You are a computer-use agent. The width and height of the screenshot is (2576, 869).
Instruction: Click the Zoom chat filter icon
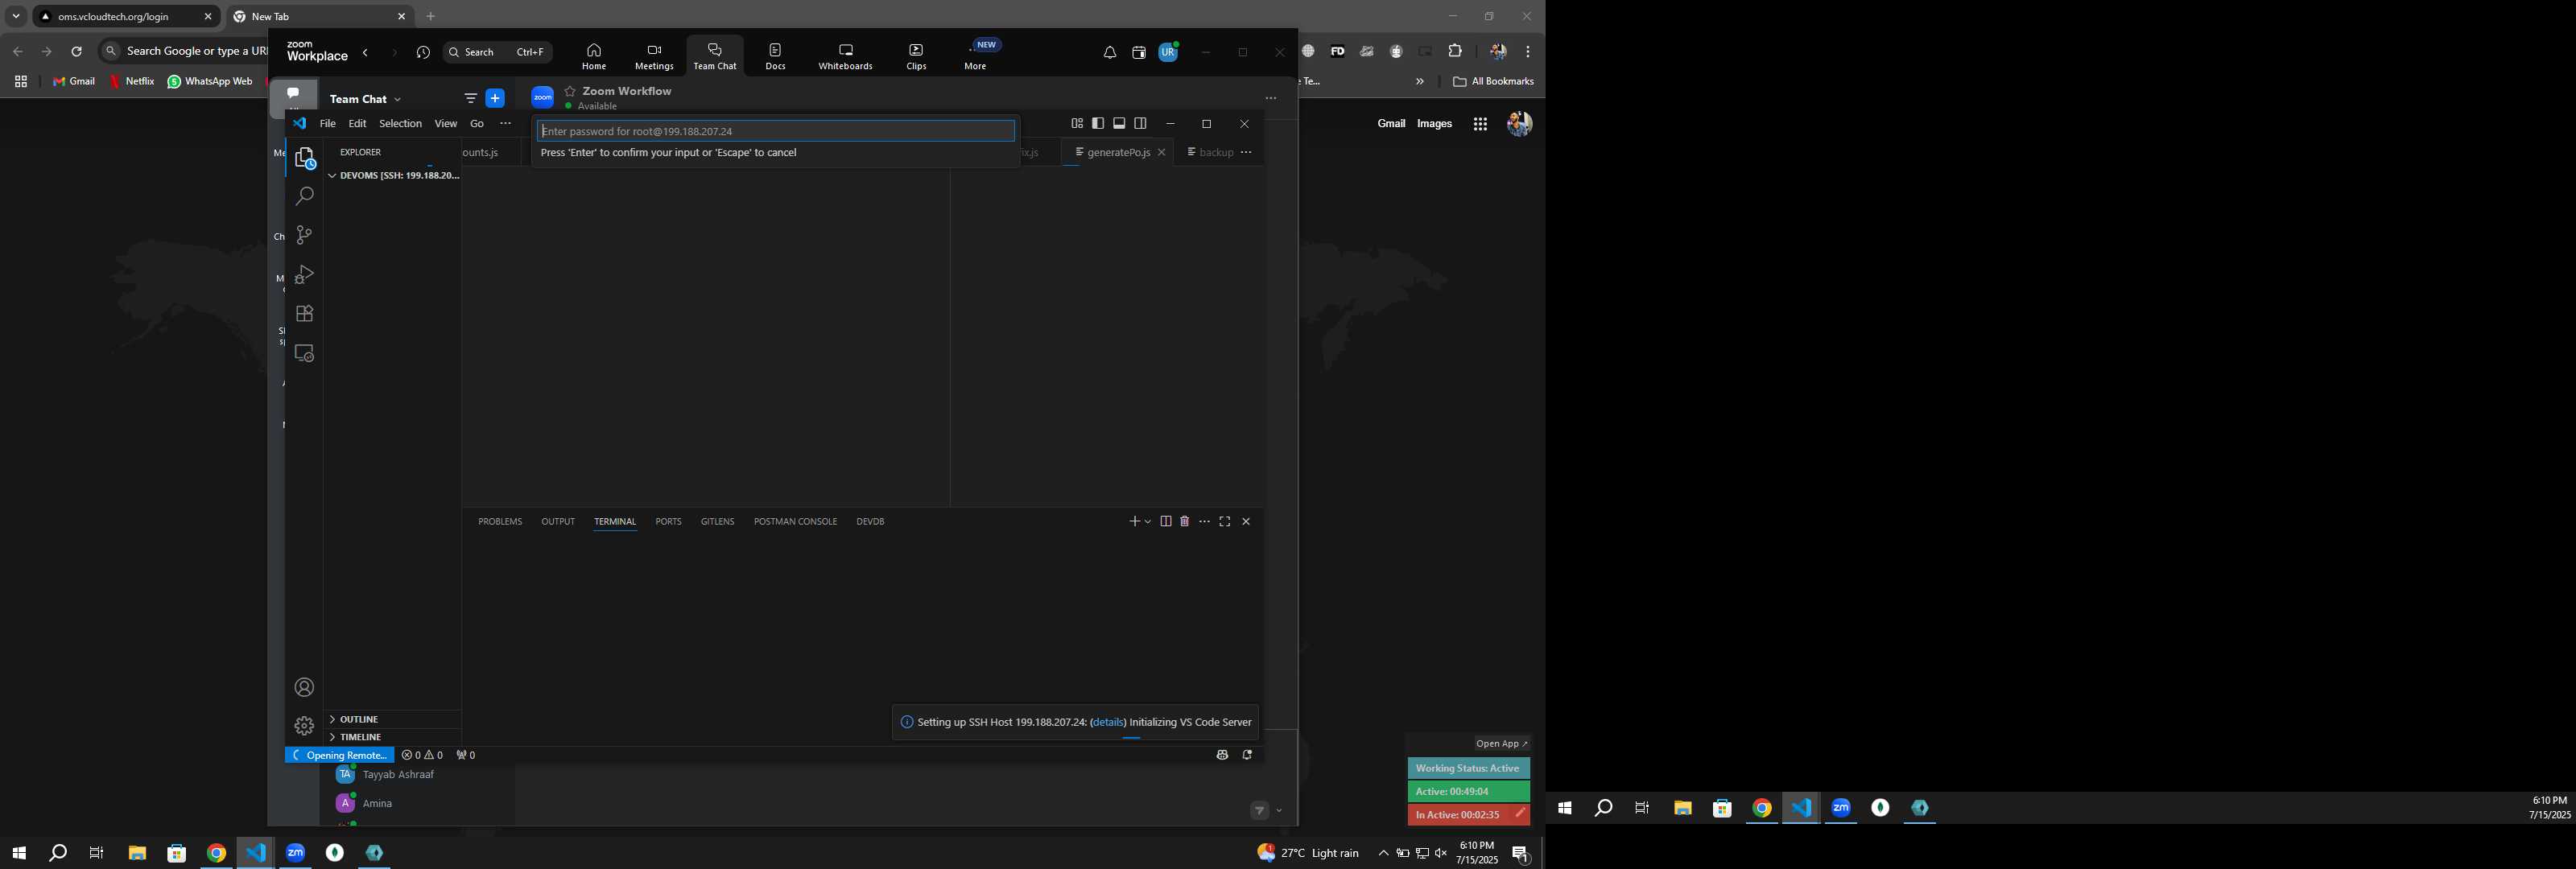pos(470,98)
